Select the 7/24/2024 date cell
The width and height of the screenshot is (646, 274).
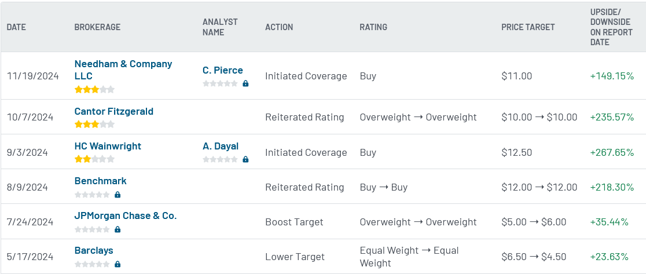click(30, 222)
